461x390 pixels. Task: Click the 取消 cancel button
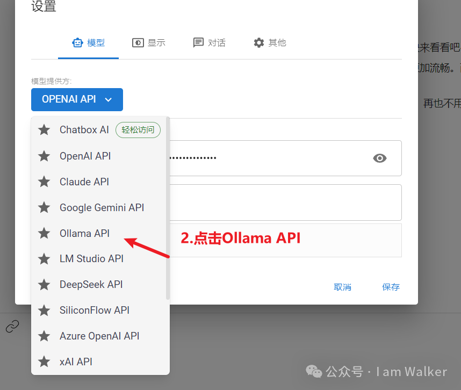point(342,287)
